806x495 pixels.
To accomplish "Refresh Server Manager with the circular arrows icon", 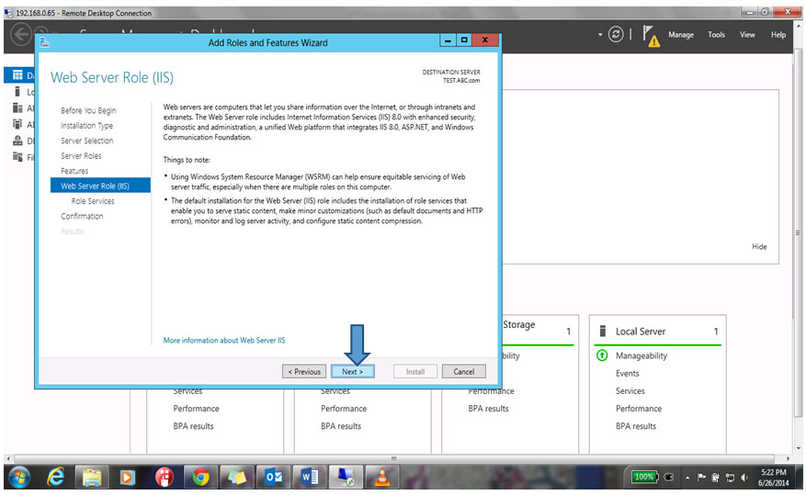I will (616, 34).
